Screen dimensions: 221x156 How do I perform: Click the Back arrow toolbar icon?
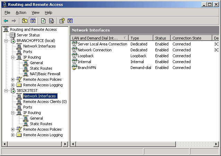click(6, 21)
